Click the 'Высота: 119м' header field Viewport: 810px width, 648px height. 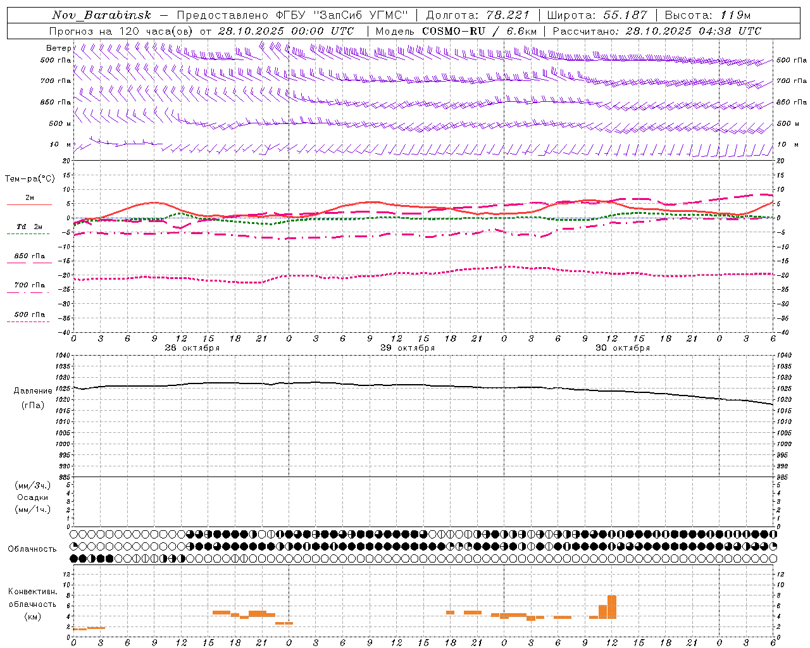coord(707,16)
